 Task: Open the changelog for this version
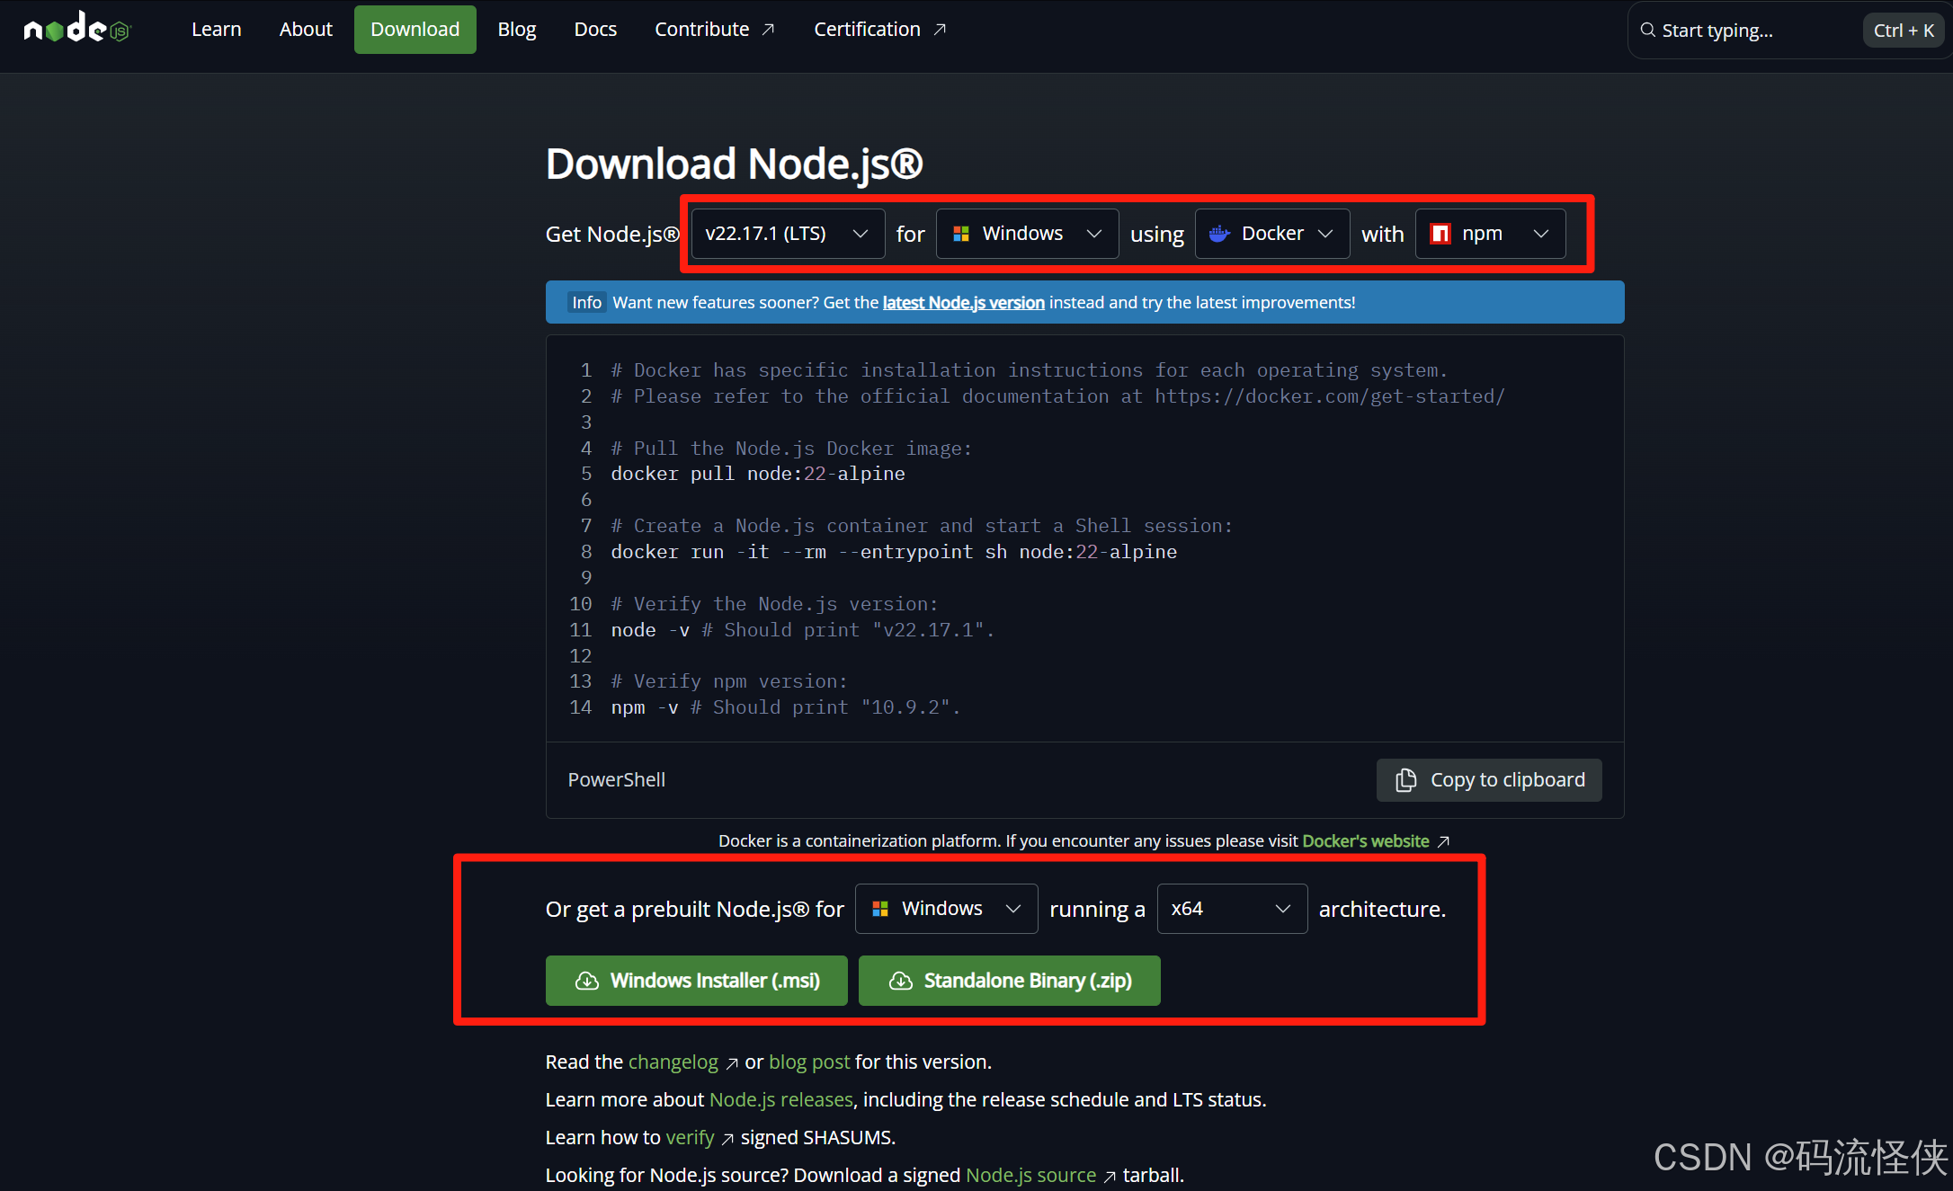coord(673,1062)
